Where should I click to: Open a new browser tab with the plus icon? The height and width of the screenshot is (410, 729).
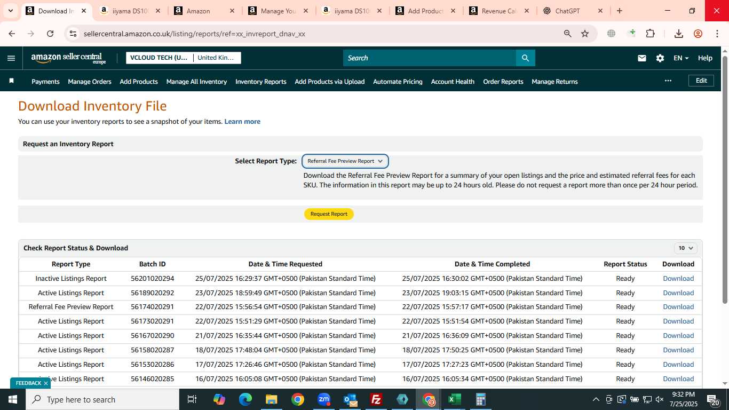pos(620,11)
